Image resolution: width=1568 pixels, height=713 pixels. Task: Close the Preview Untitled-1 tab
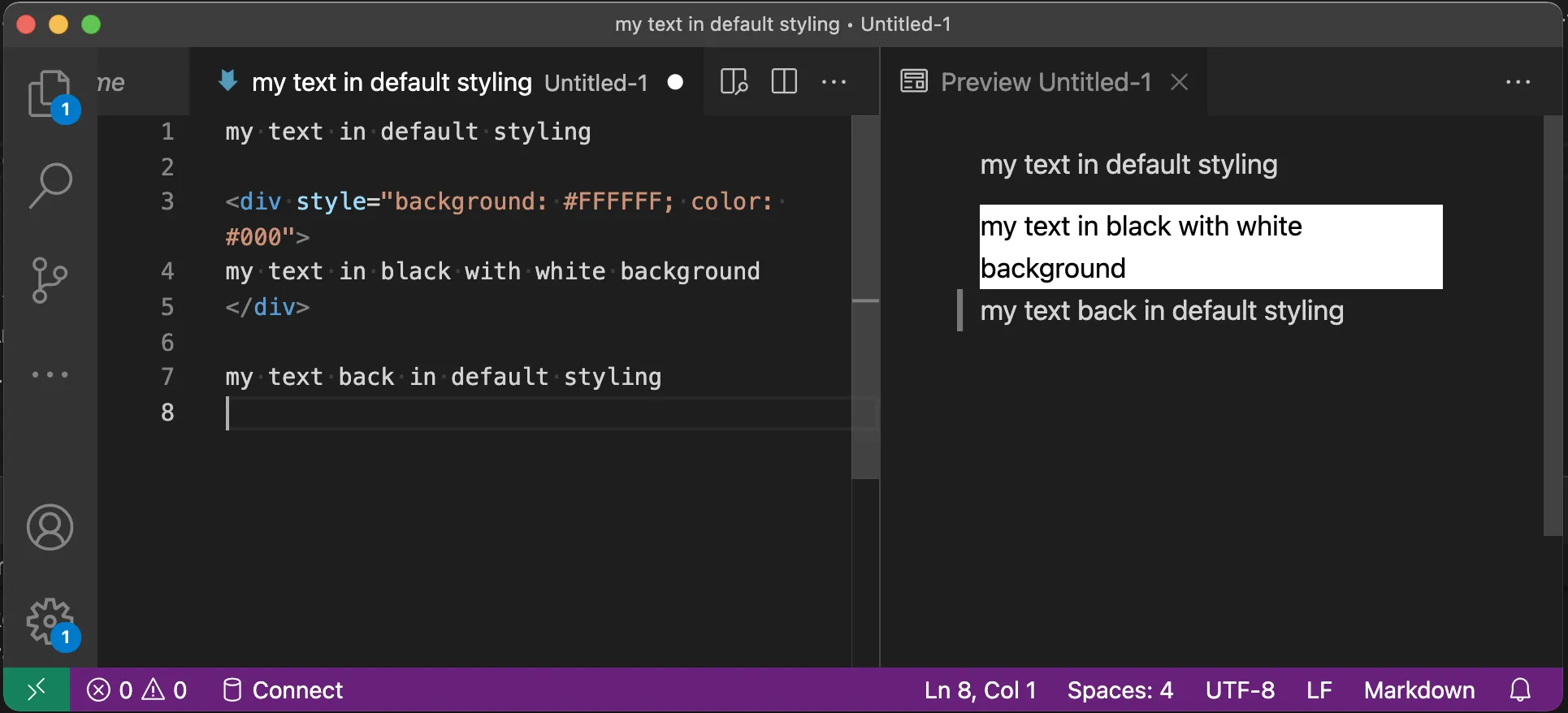pos(1180,82)
